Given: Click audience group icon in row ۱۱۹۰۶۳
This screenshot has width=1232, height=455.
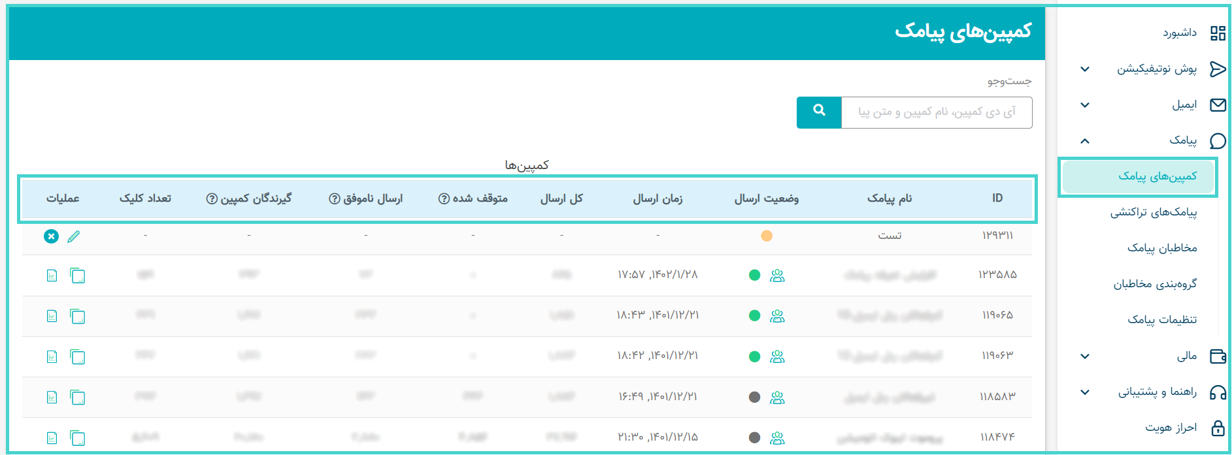Looking at the screenshot, I should pyautogui.click(x=777, y=357).
